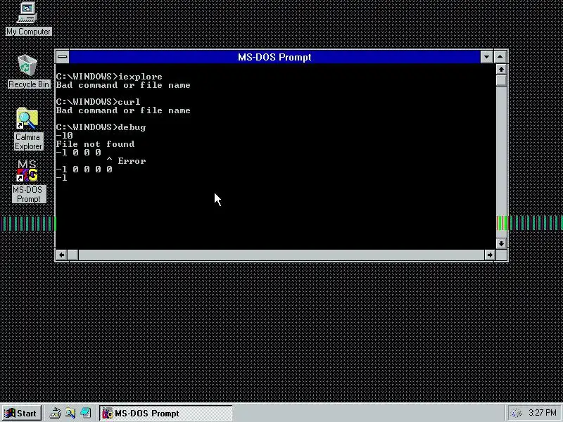The height and width of the screenshot is (422, 563).
Task: Click the 'C:\WINDOWS>iexplore' line
Action: [x=109, y=77]
